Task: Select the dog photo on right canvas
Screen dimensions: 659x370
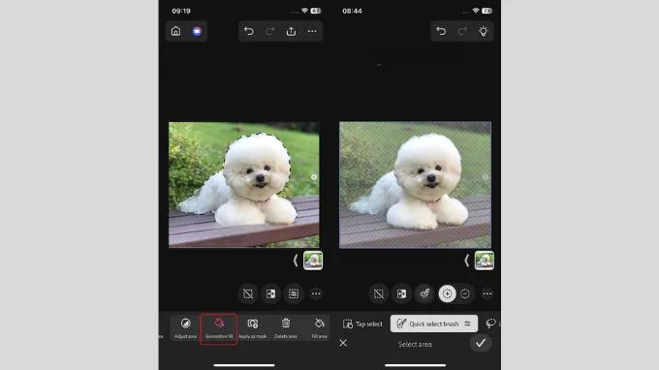Action: [x=415, y=185]
